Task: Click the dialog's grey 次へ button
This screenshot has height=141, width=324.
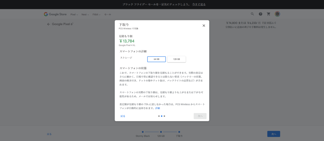Action: 200,116
